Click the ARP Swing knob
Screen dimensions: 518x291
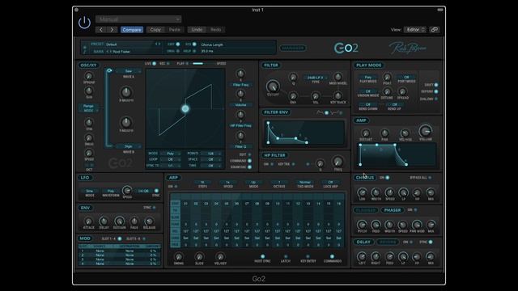click(179, 257)
